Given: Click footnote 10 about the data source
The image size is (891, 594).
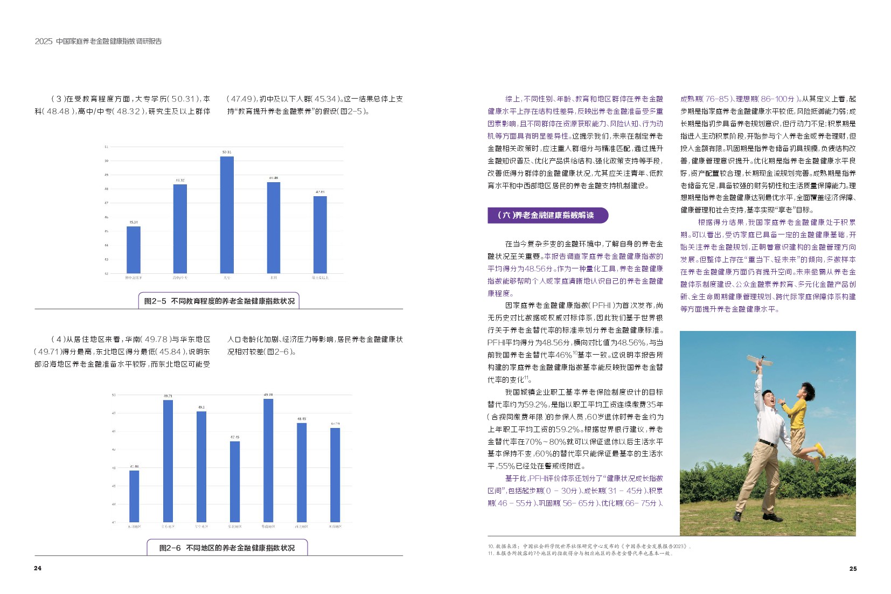Looking at the screenshot, I should (589, 546).
